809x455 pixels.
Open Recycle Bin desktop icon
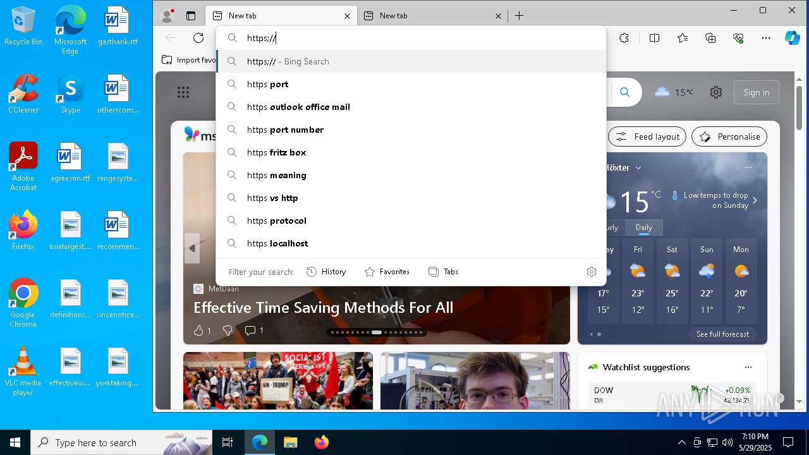tap(23, 27)
